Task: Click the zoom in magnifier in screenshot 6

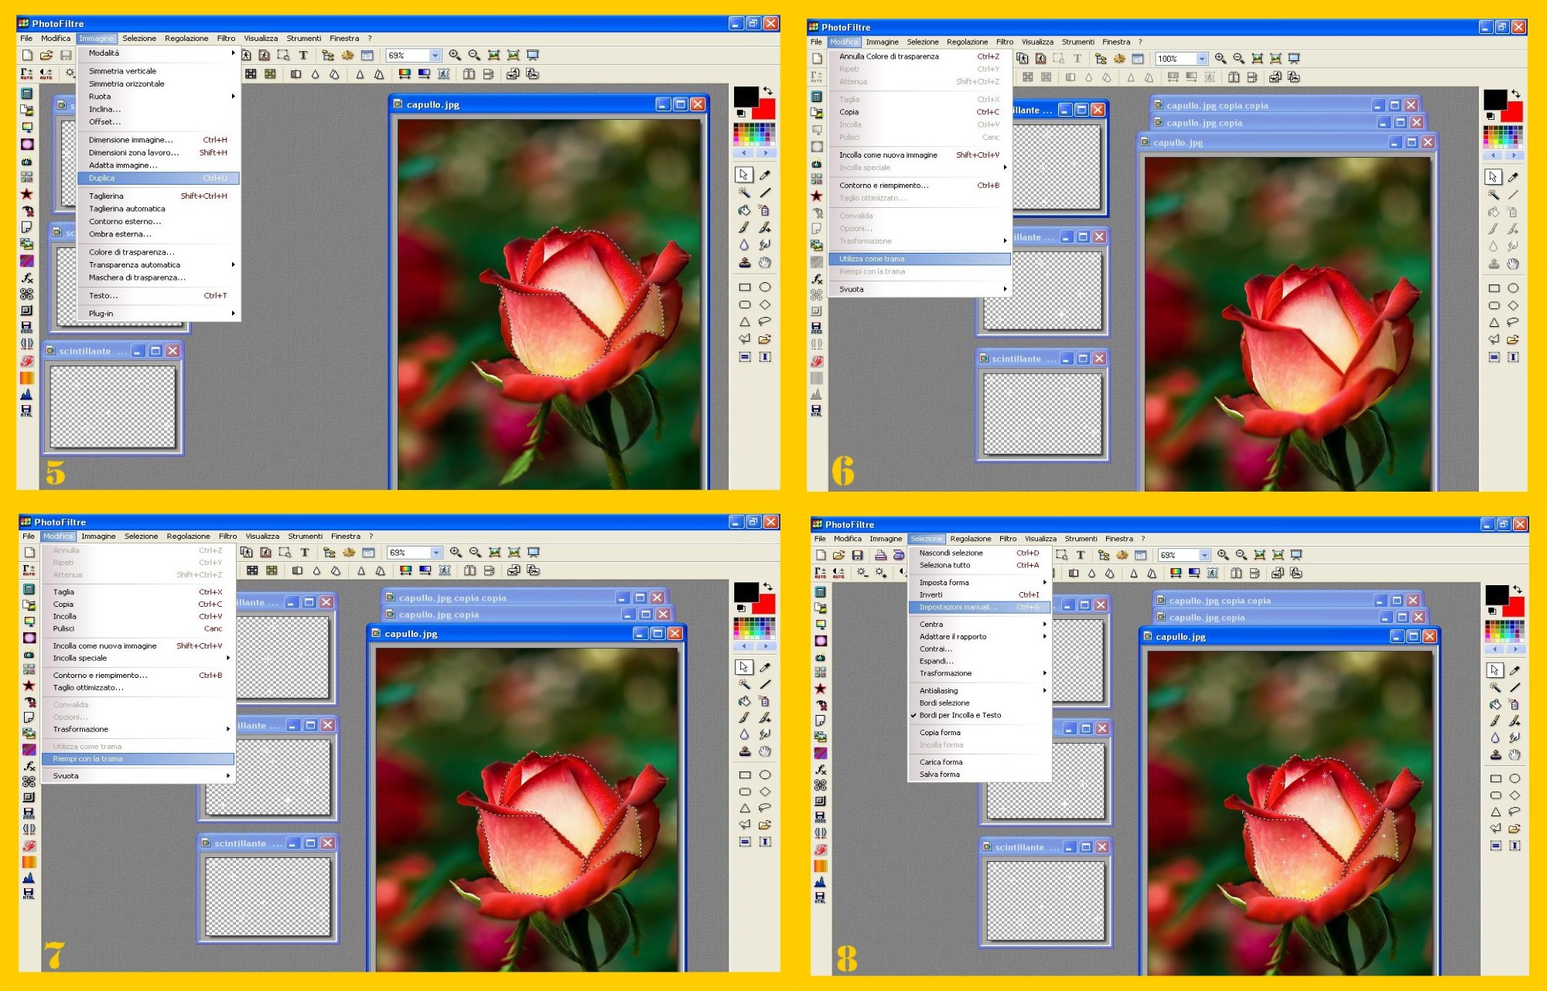Action: click(x=1220, y=59)
